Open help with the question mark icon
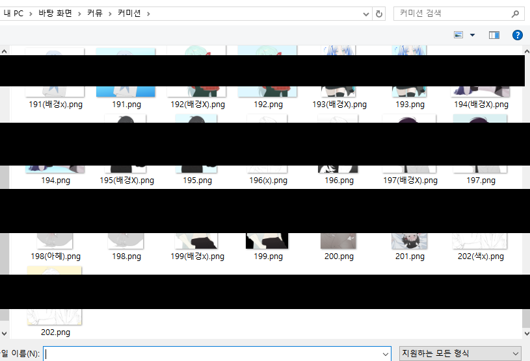 click(x=518, y=35)
